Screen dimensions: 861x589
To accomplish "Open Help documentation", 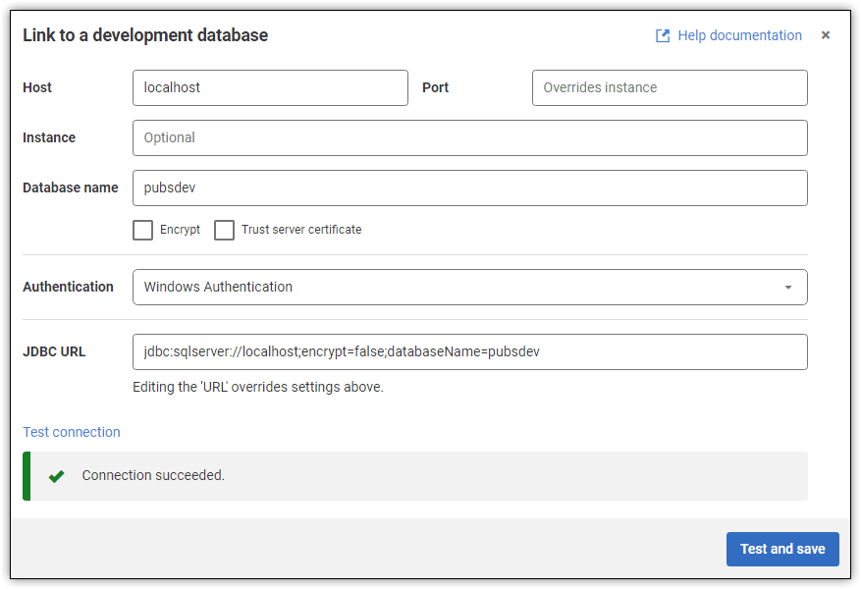I will (x=738, y=35).
